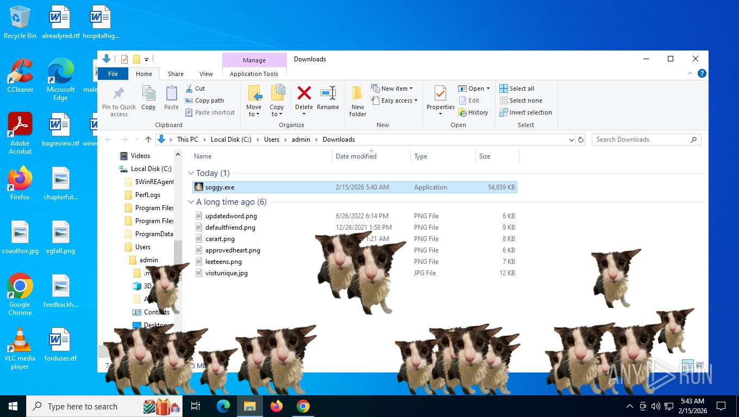This screenshot has height=417, width=739.
Task: Open file History in ribbon
Action: 473,112
